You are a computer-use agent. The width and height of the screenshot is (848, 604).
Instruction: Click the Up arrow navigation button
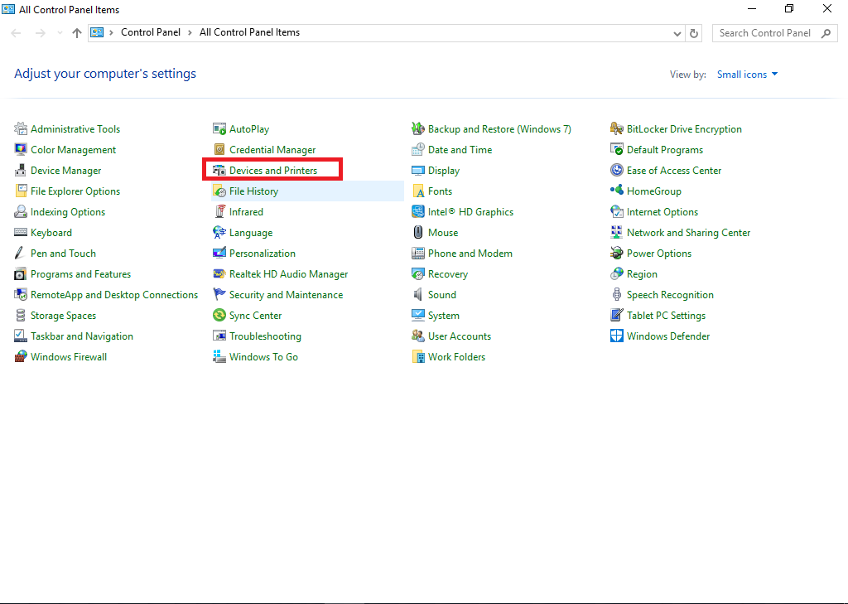pyautogui.click(x=77, y=33)
